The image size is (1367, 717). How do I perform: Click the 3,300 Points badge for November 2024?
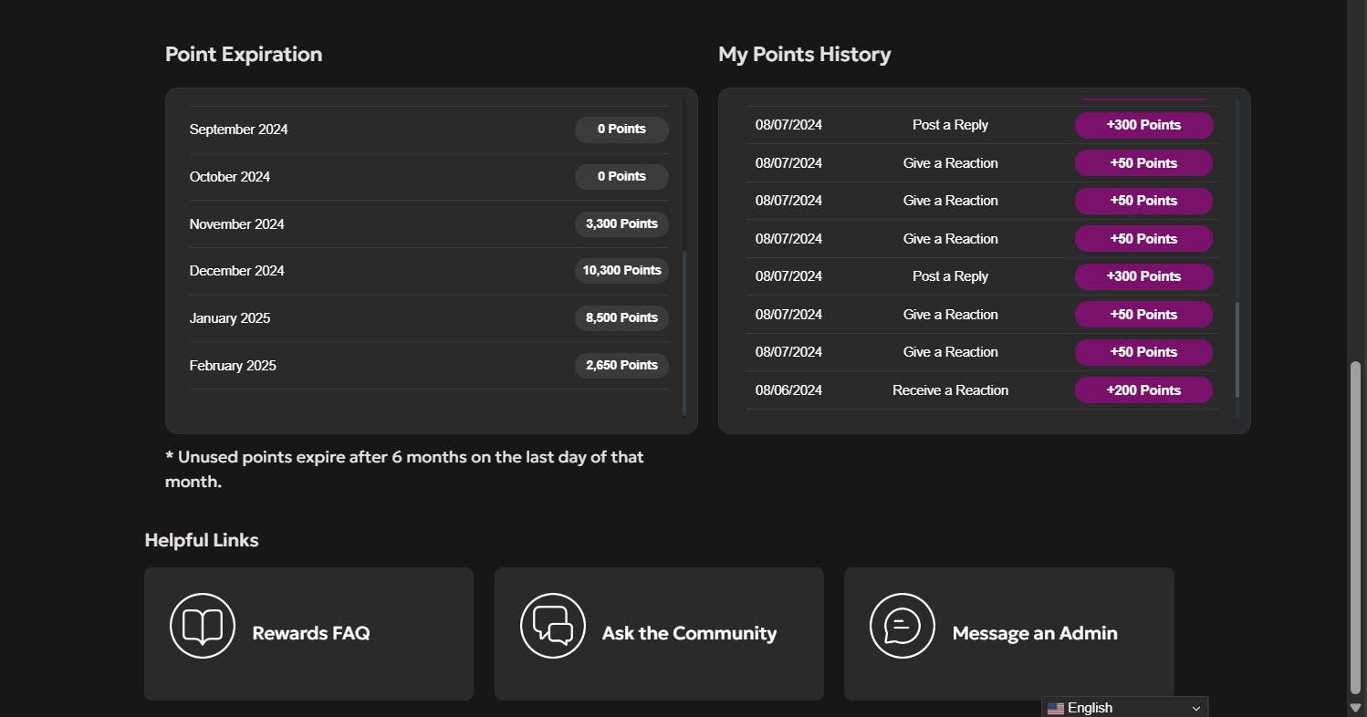point(621,223)
